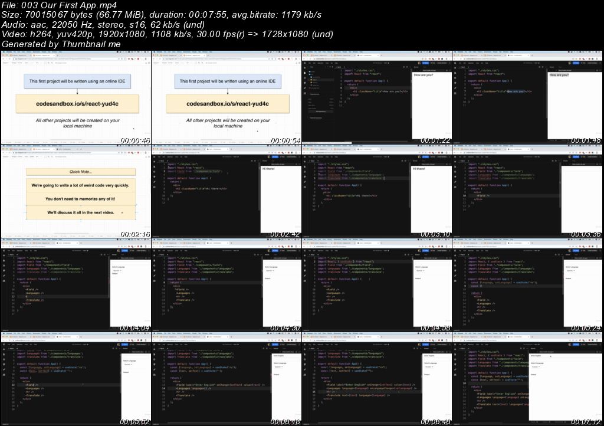Image resolution: width=604 pixels, height=426 pixels.
Task: Choose the code editor frame at 00:02:42
Action: point(226,191)
